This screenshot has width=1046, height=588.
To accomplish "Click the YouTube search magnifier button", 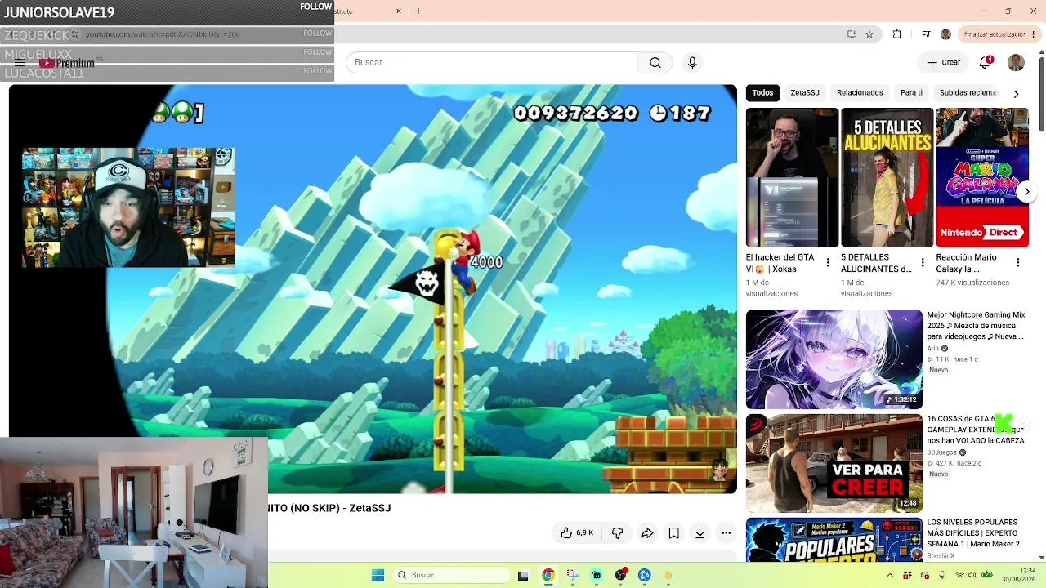I will point(655,63).
